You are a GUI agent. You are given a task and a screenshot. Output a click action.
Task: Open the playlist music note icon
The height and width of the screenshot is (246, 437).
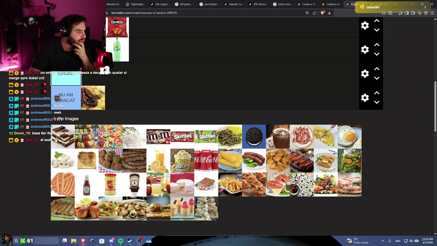(400, 13)
